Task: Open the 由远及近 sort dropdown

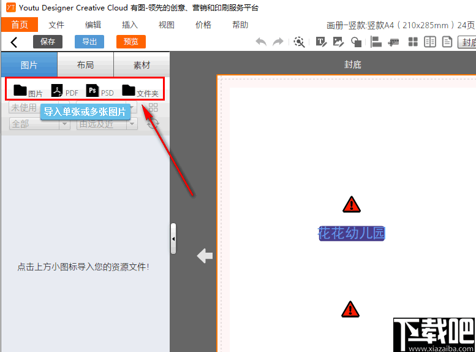Action: [x=107, y=124]
